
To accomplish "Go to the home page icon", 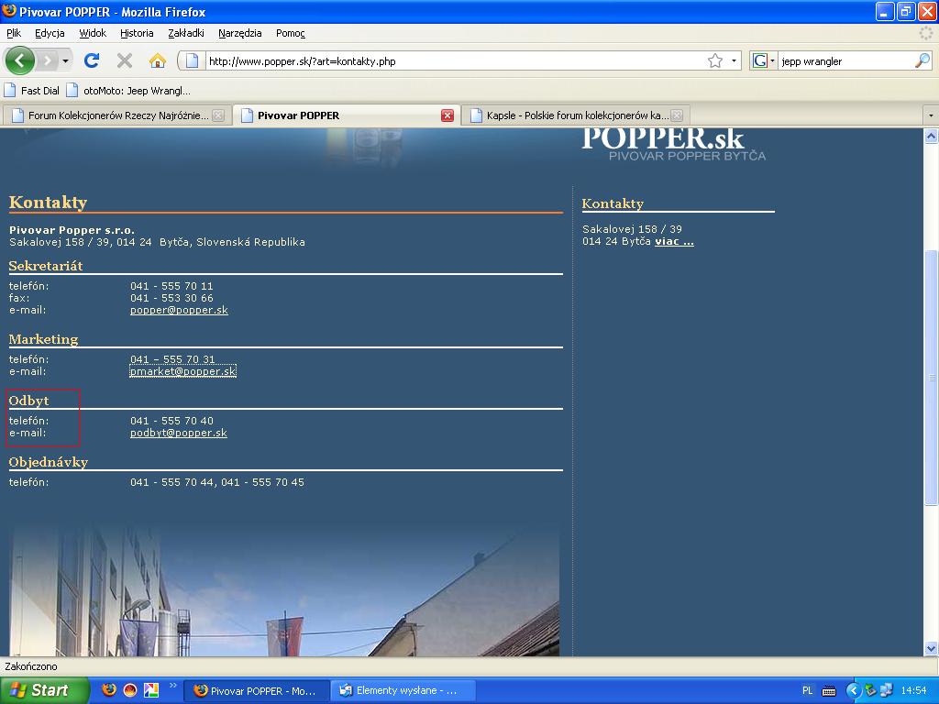I will click(x=157, y=60).
